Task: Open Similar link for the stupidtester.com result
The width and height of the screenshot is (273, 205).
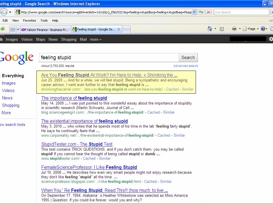Action: [105, 159]
